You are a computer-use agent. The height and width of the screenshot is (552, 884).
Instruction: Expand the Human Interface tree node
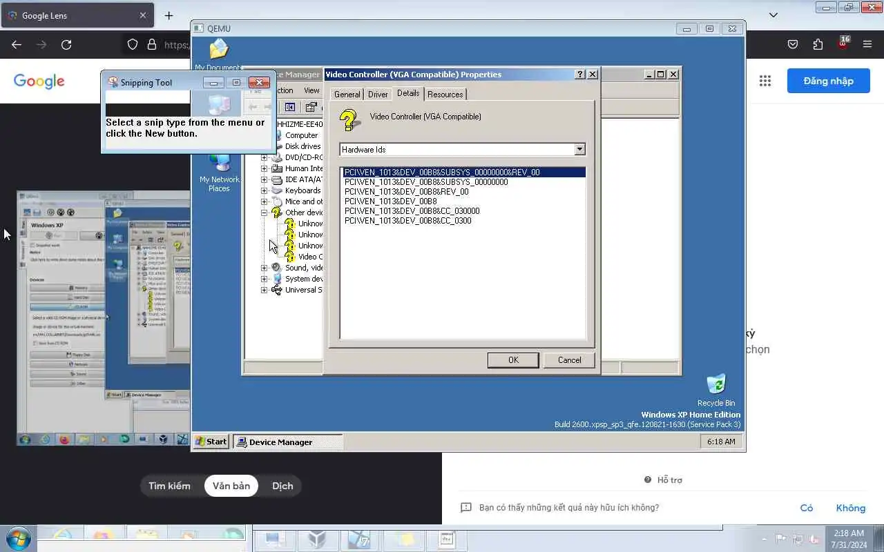(265, 168)
